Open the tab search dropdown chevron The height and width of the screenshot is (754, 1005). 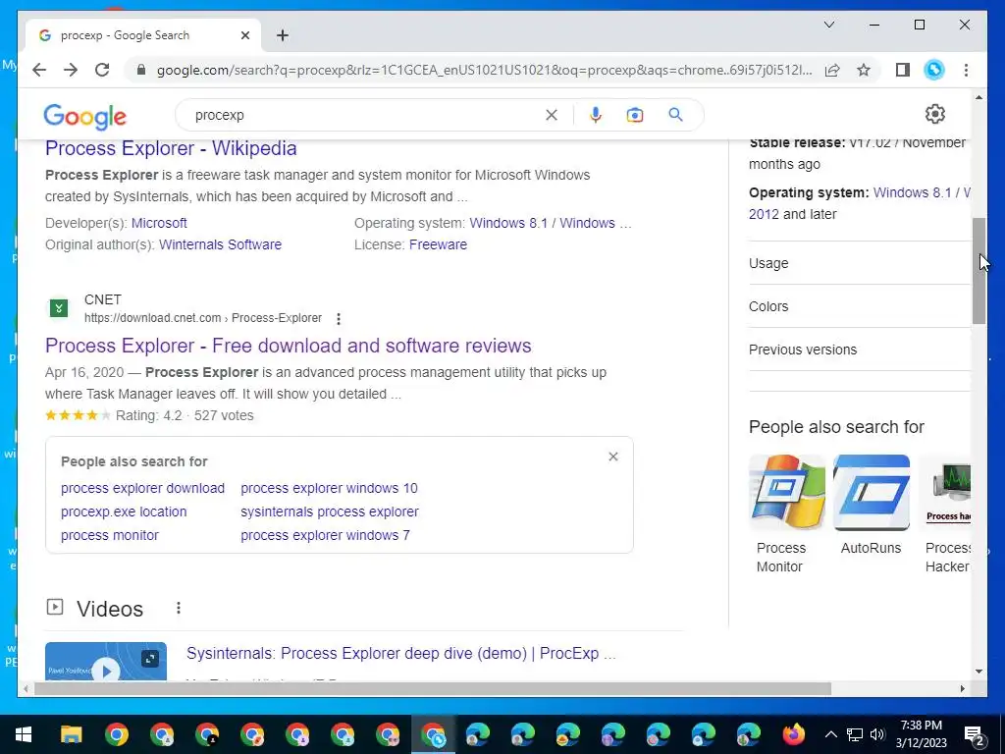[828, 25]
